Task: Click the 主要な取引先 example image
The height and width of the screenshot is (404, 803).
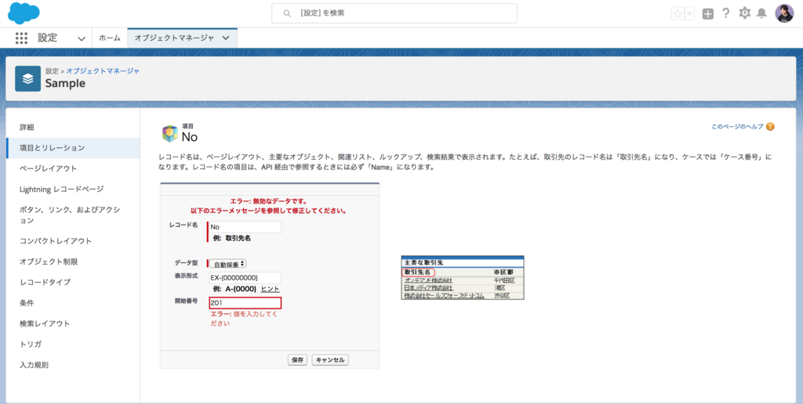Action: (x=463, y=277)
